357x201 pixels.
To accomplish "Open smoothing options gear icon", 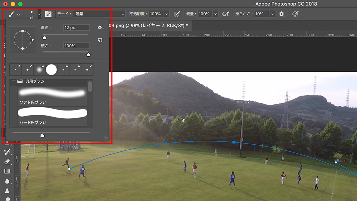I will click(x=282, y=14).
